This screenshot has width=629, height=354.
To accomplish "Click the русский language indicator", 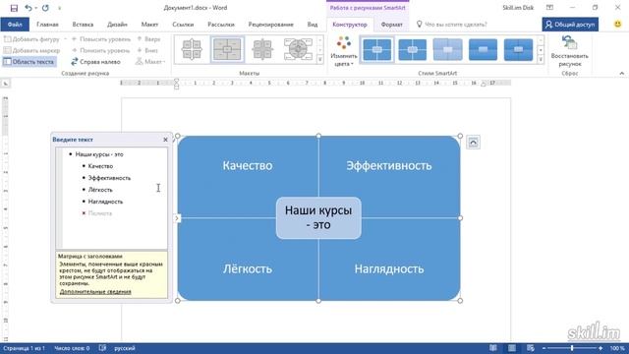I will 125,348.
